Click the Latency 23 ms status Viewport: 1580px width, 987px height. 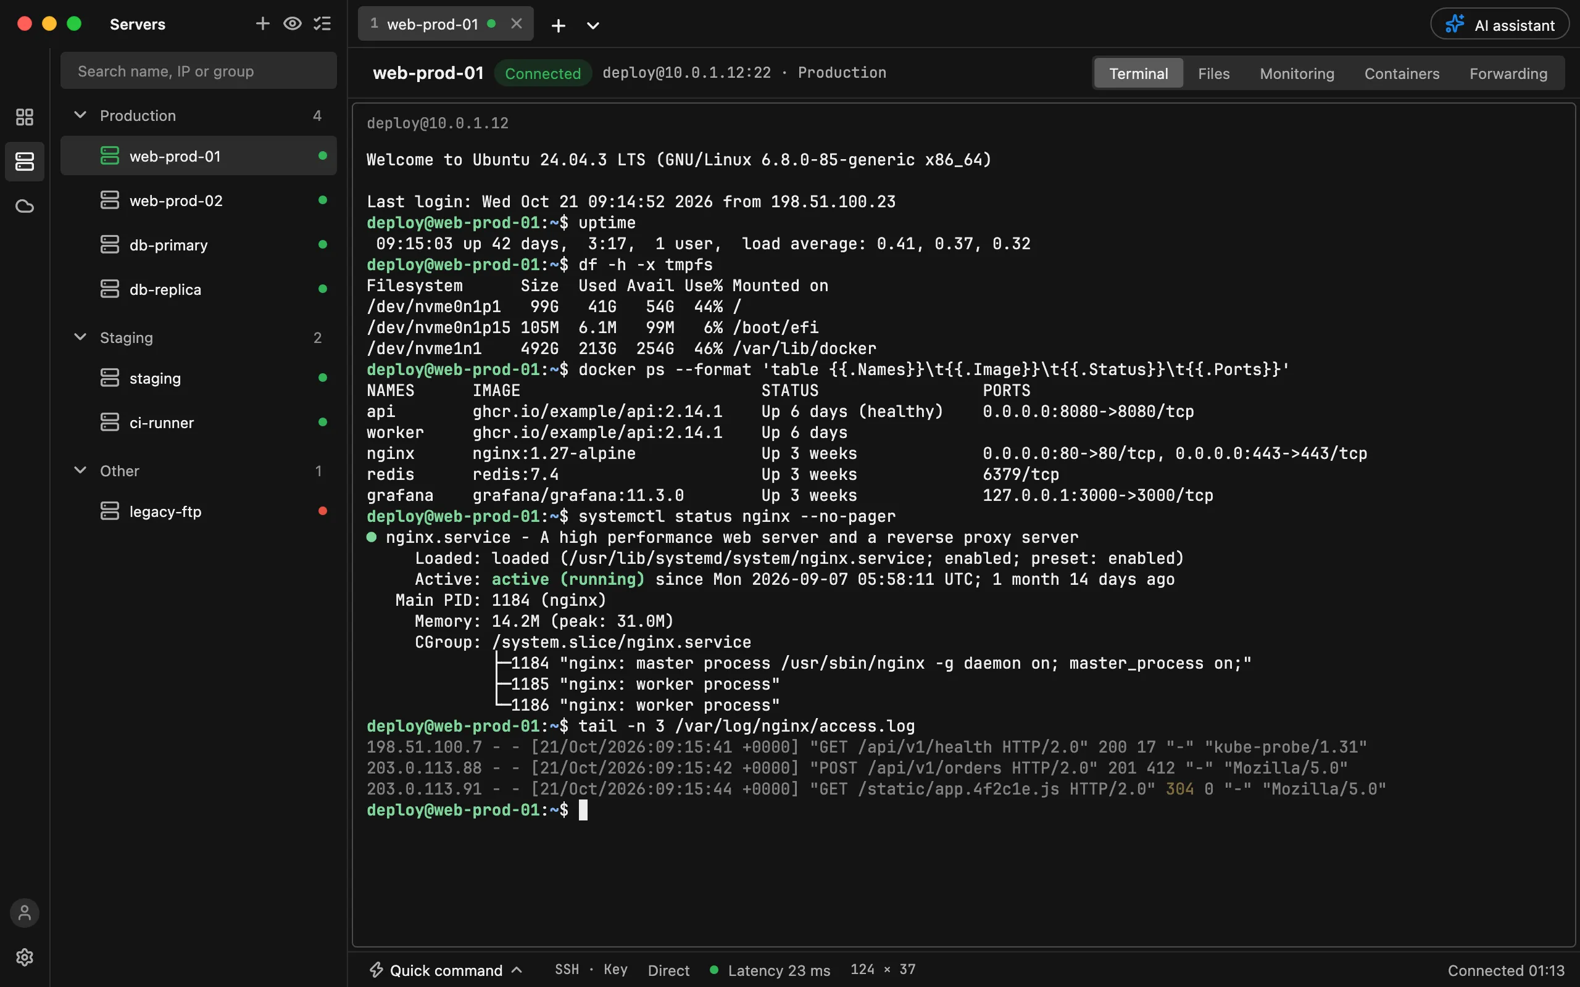pos(770,970)
